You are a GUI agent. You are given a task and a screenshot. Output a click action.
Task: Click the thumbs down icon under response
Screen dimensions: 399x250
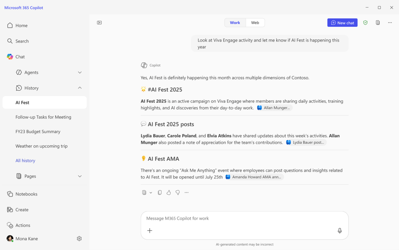coord(178,192)
